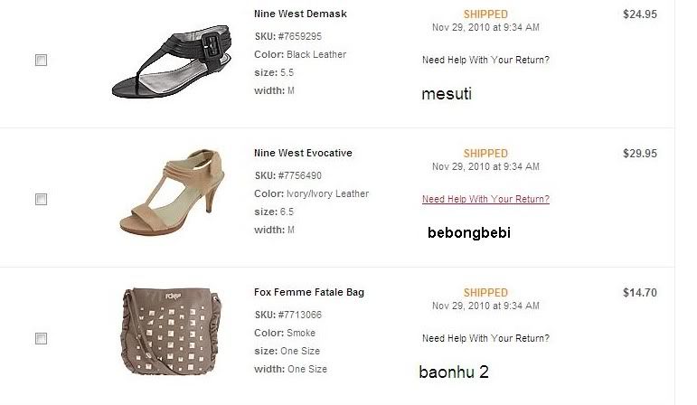Screen dimensions: 697x405
Task: Click SHIPPED status of Nine West Demask
Action: pos(485,14)
